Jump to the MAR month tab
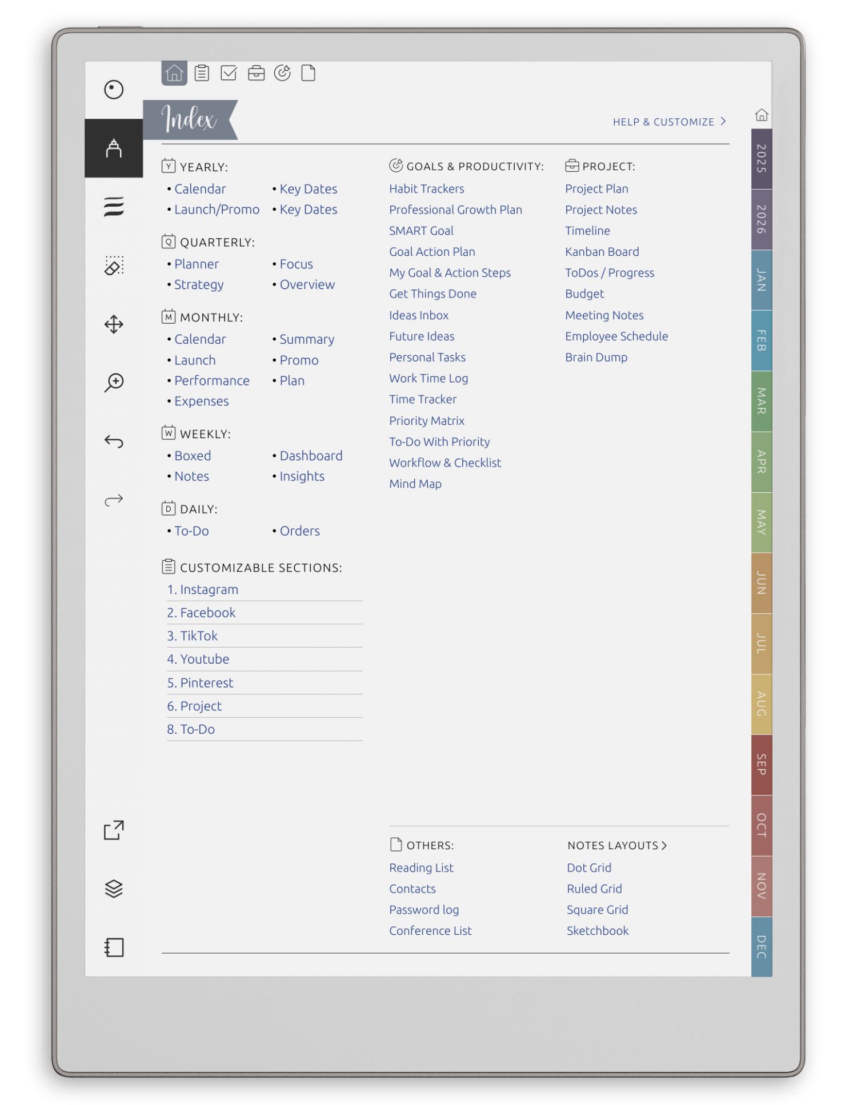The height and width of the screenshot is (1105, 857). pyautogui.click(x=762, y=401)
